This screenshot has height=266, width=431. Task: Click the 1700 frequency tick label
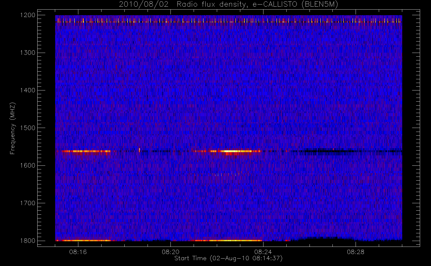(x=28, y=203)
